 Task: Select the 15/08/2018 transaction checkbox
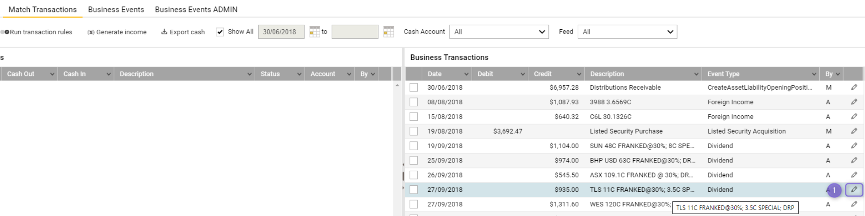[x=414, y=117]
